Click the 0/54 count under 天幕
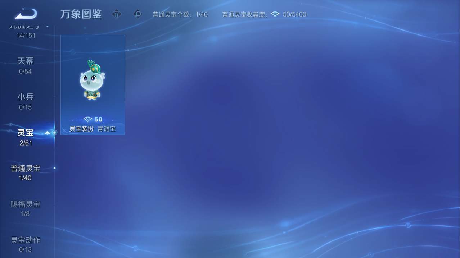Viewport: 460px width, 258px height. click(x=26, y=72)
